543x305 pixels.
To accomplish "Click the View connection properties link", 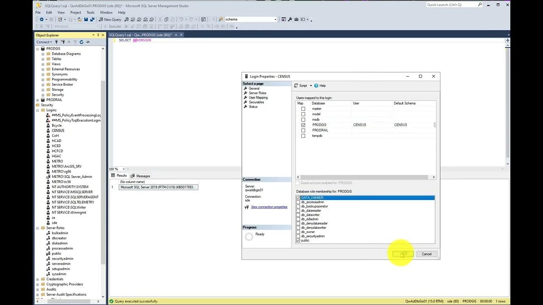I will click(x=269, y=207).
